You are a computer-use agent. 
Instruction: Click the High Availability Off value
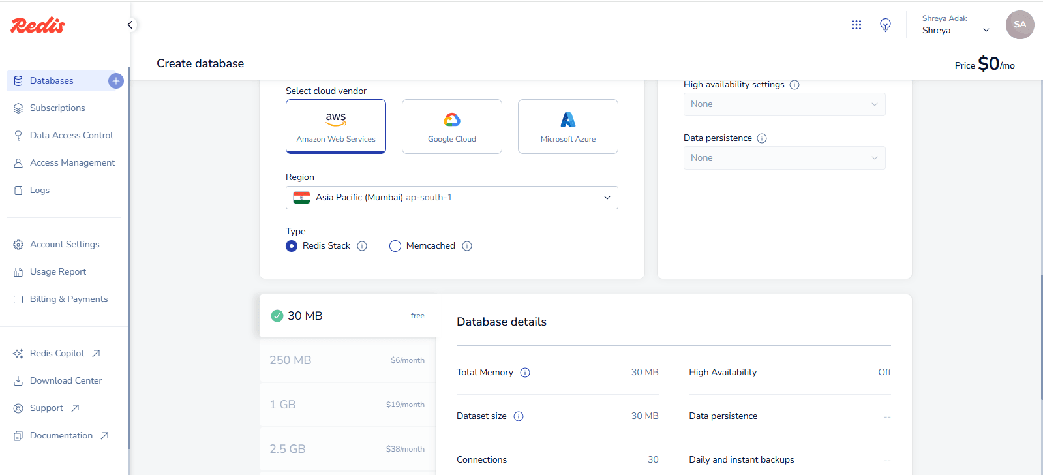(x=884, y=373)
